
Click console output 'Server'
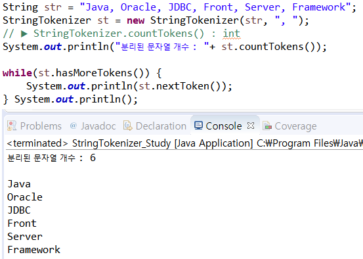[x=25, y=237]
